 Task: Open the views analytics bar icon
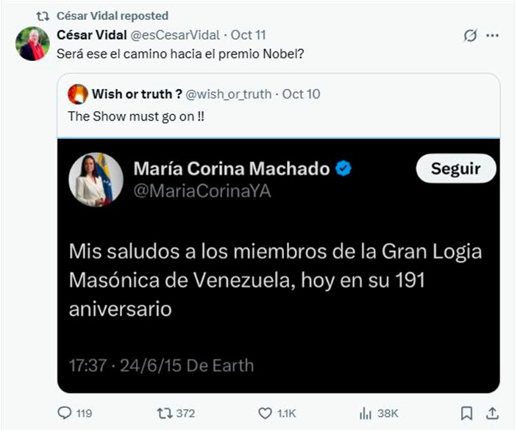click(x=366, y=413)
